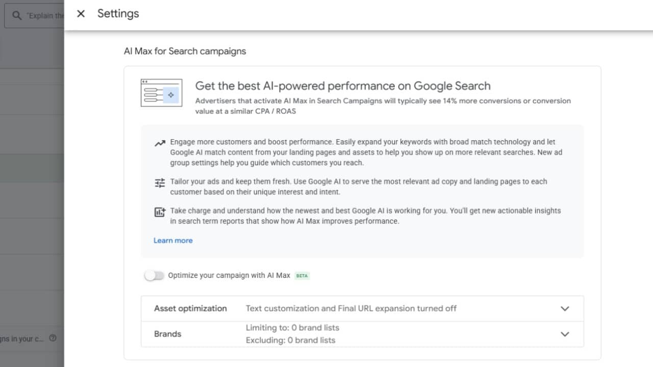This screenshot has width=653, height=367.
Task: Click the search magnifier icon
Action: click(x=17, y=16)
